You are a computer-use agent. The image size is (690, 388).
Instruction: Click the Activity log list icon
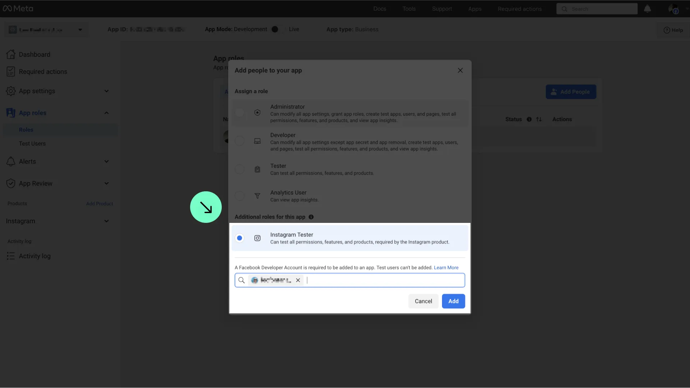11,256
